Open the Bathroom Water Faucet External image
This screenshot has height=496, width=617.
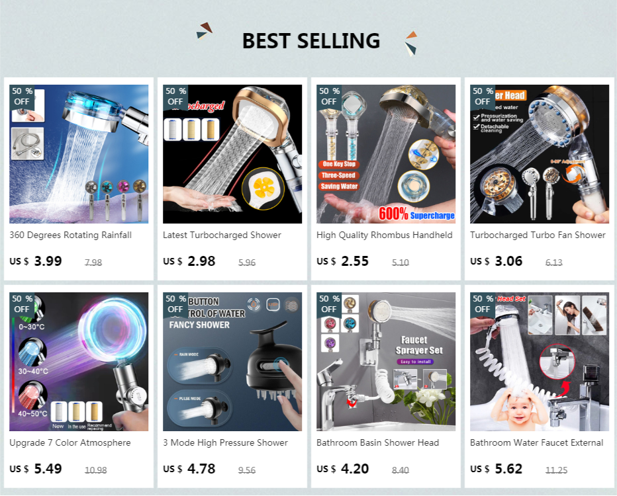[x=539, y=362]
